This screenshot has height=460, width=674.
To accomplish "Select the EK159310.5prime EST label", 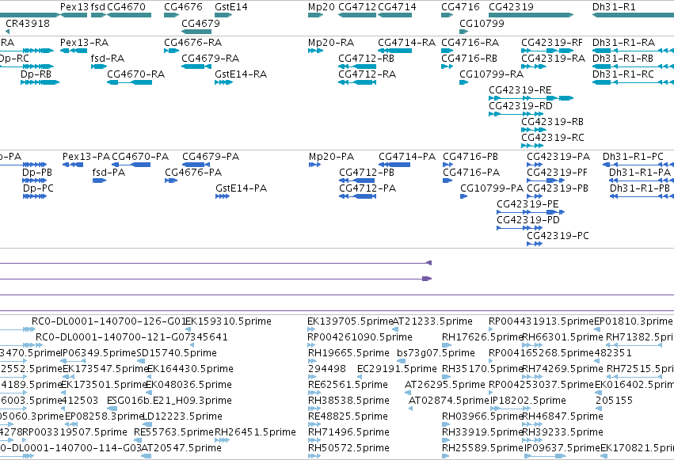I will pyautogui.click(x=228, y=321).
